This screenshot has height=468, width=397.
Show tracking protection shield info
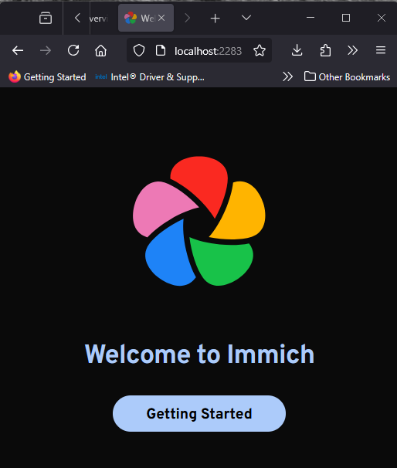point(139,50)
